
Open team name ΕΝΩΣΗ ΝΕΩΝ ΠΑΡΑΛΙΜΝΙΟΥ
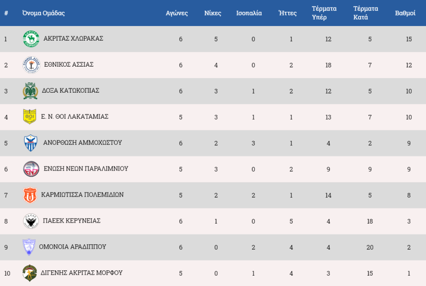click(86, 169)
